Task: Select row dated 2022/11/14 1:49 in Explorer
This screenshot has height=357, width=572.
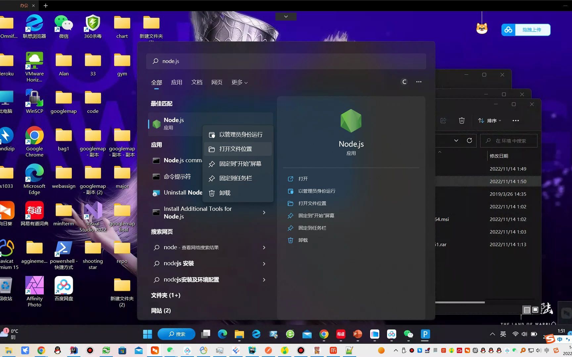Action: coord(488,169)
